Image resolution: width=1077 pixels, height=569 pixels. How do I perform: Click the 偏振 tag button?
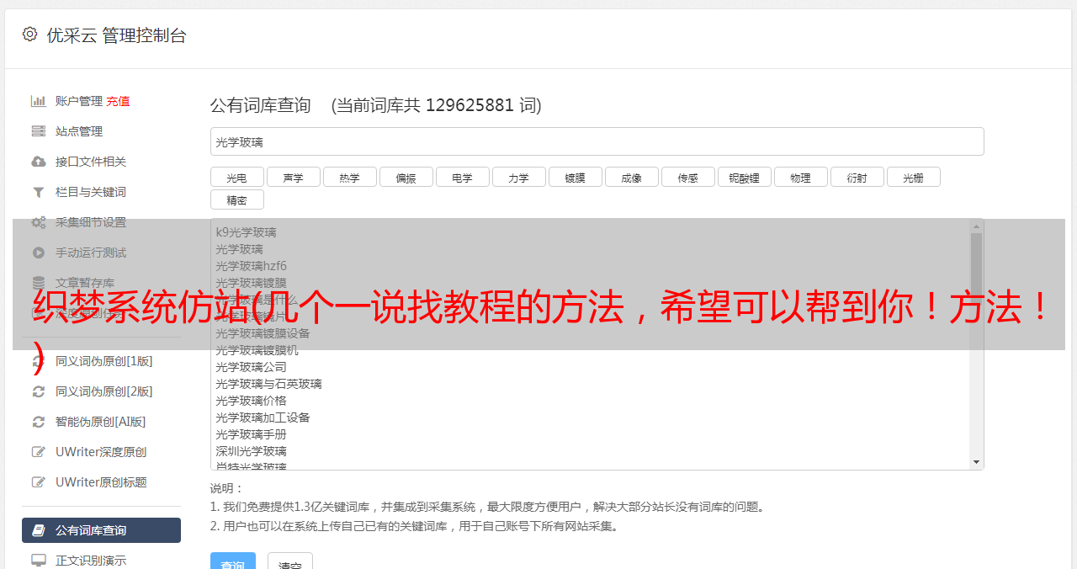coord(406,177)
